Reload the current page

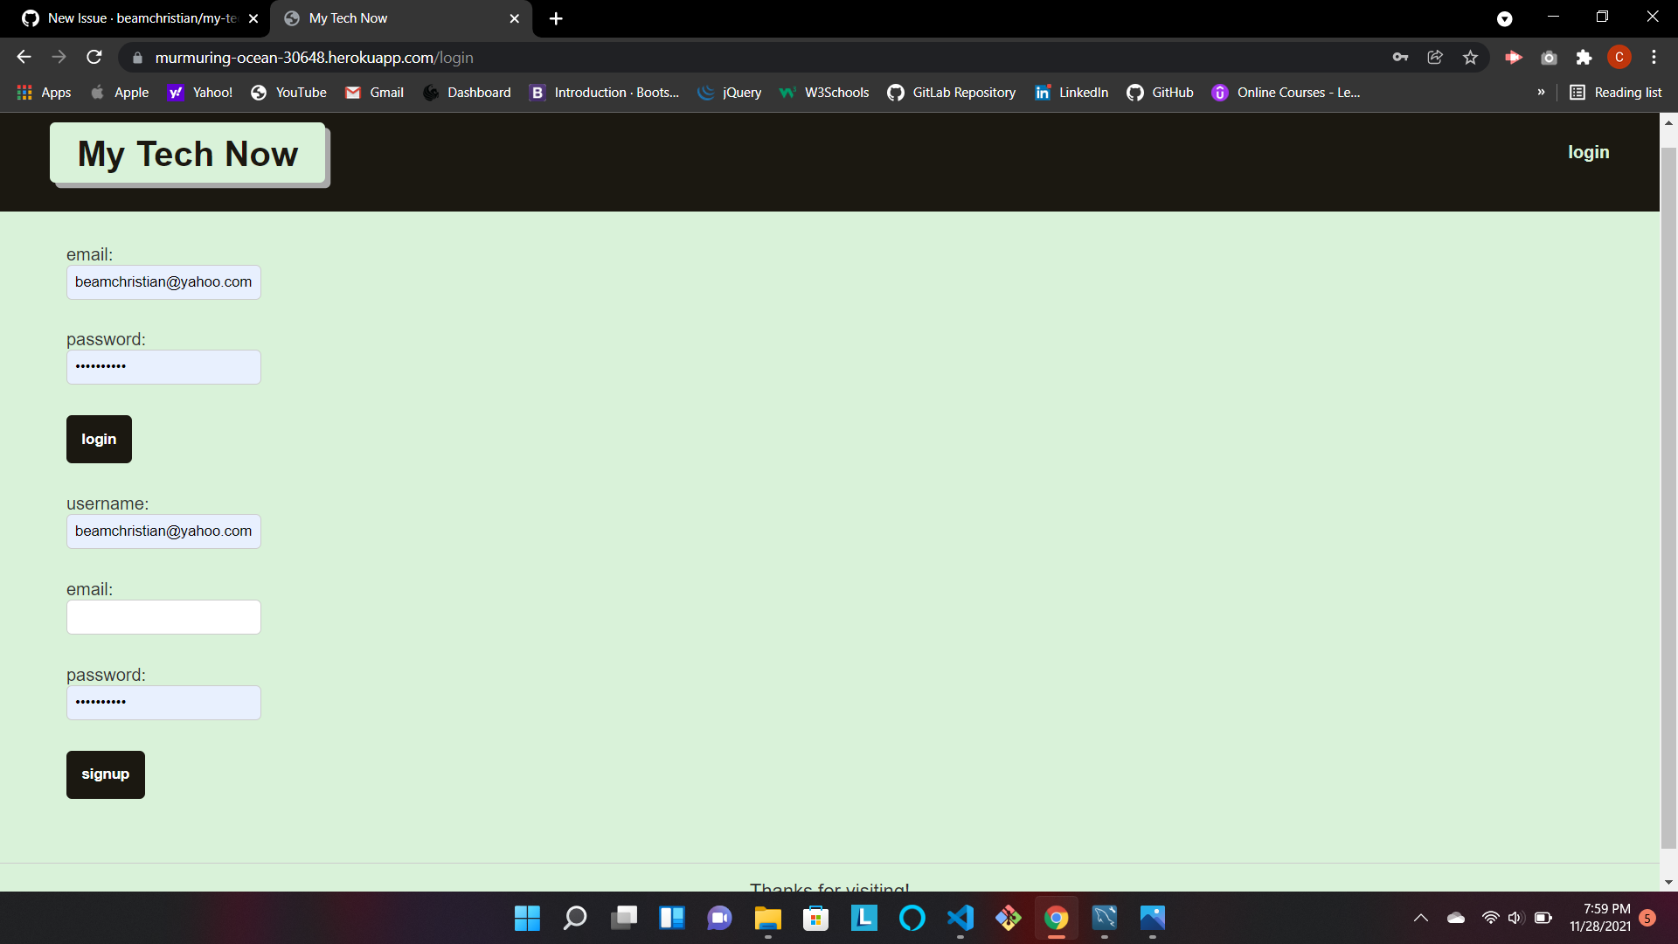click(94, 58)
